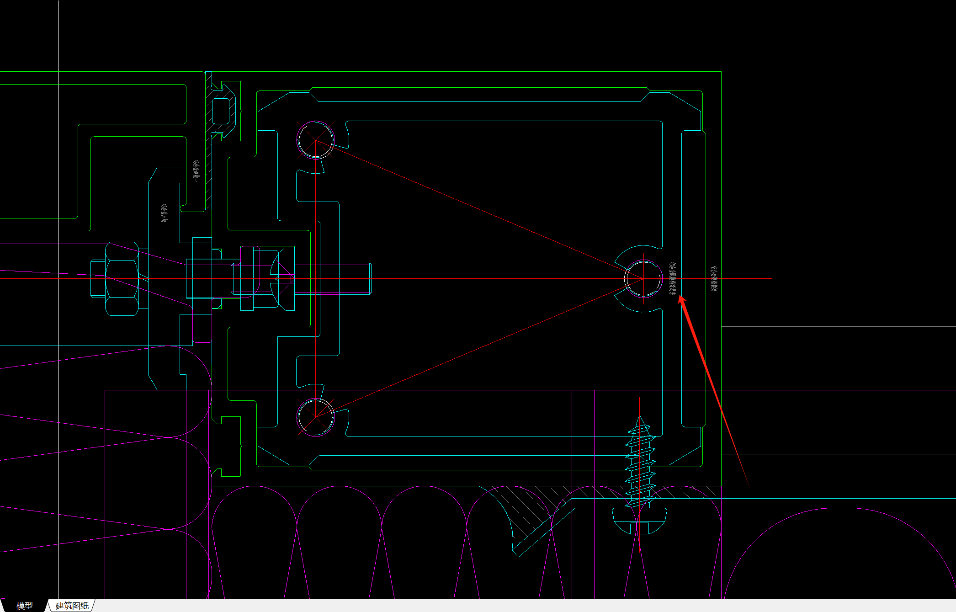
Task: Switch to the 建筑图纸 layout tab
Action: [72, 606]
